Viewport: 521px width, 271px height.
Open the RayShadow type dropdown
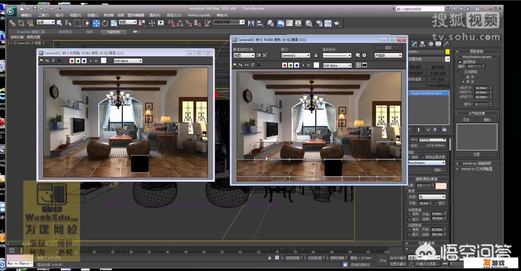click(x=427, y=163)
